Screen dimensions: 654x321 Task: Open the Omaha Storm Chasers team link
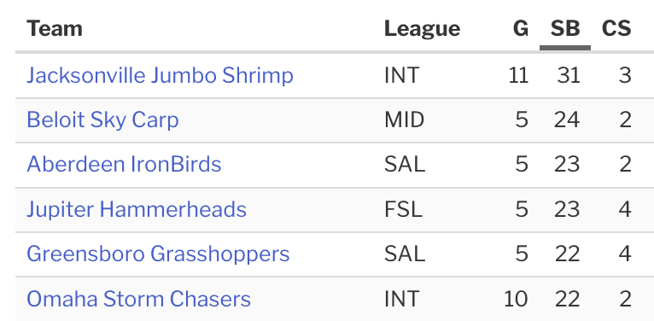(x=138, y=299)
